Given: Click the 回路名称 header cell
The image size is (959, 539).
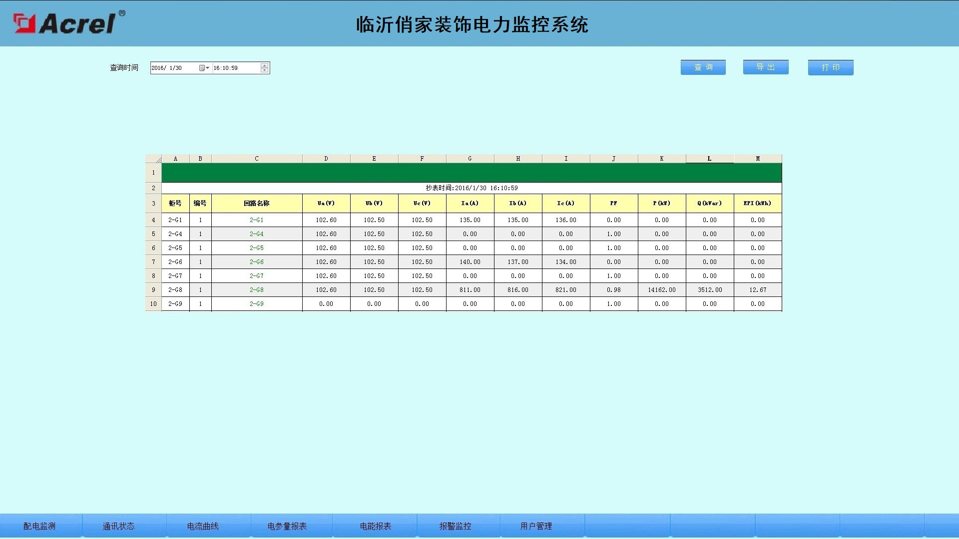Looking at the screenshot, I should 257,204.
